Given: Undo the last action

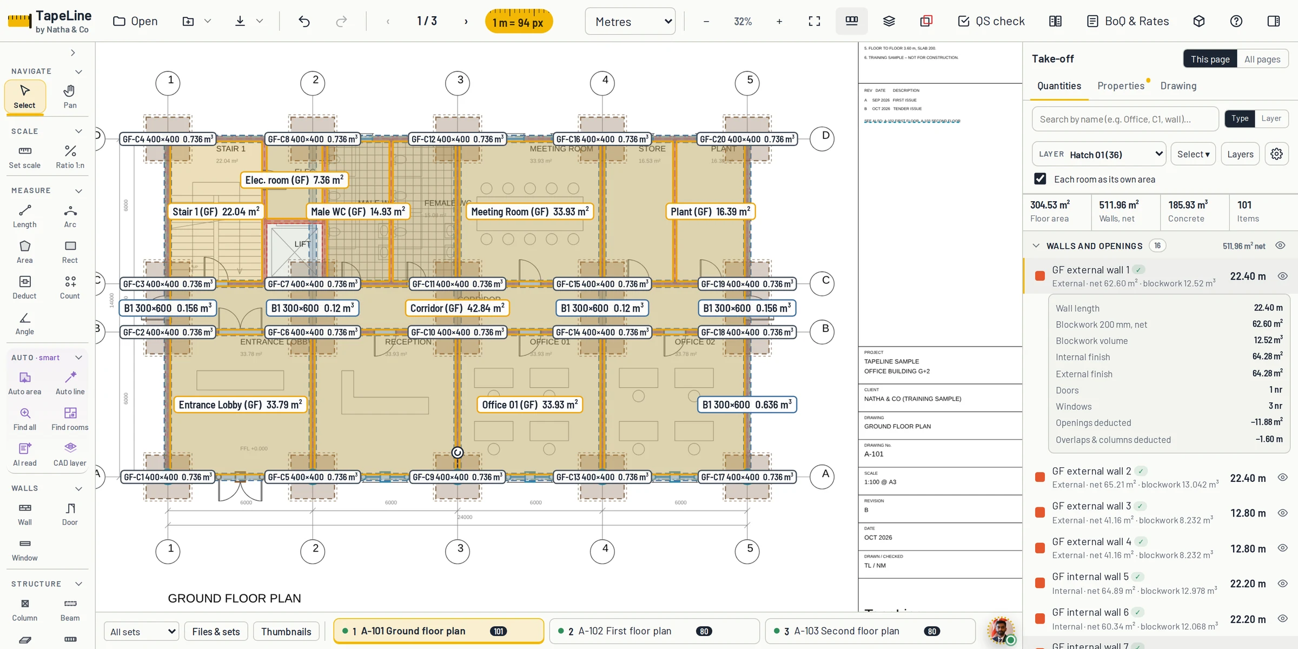Looking at the screenshot, I should (x=304, y=21).
